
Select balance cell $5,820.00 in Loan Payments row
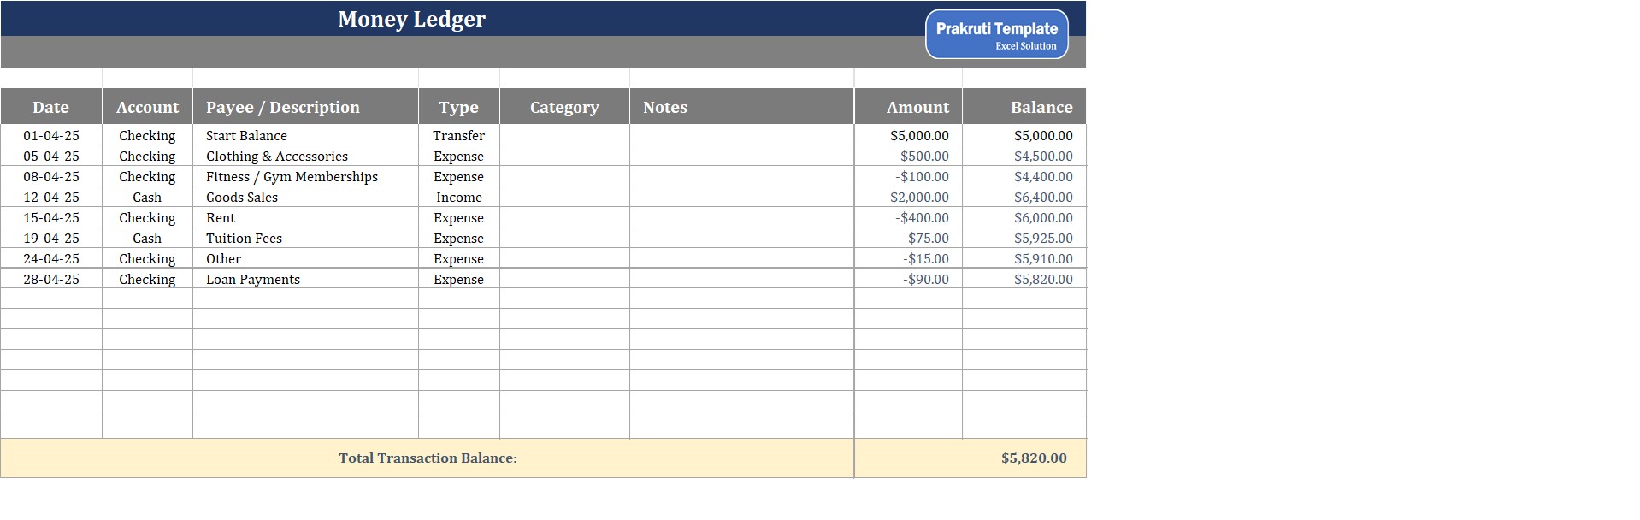1024,279
